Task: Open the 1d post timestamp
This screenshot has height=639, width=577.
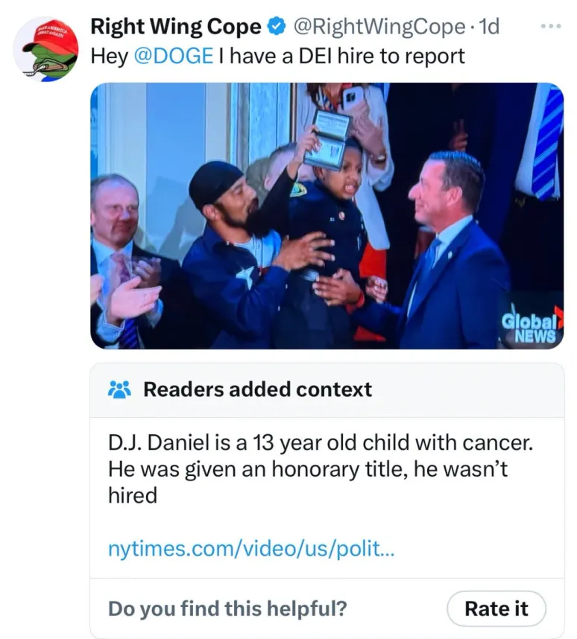Action: click(488, 27)
